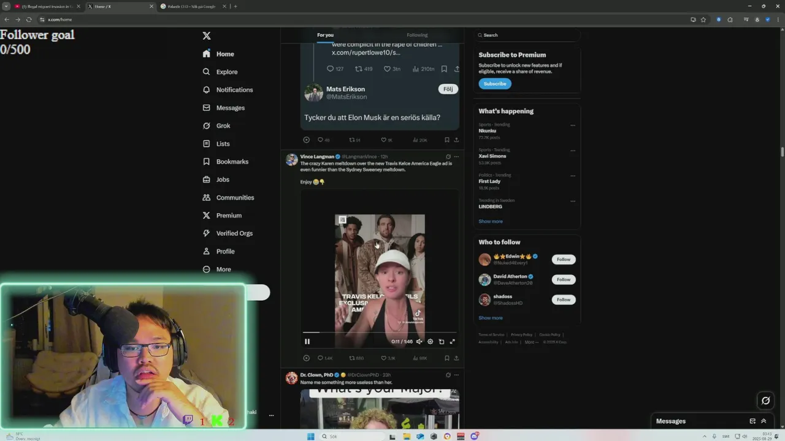The width and height of the screenshot is (785, 441).
Task: Open Grok from the sidebar
Action: [x=216, y=126]
